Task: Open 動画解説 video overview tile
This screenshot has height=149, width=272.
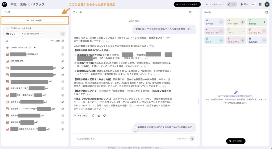Action: pos(257,22)
